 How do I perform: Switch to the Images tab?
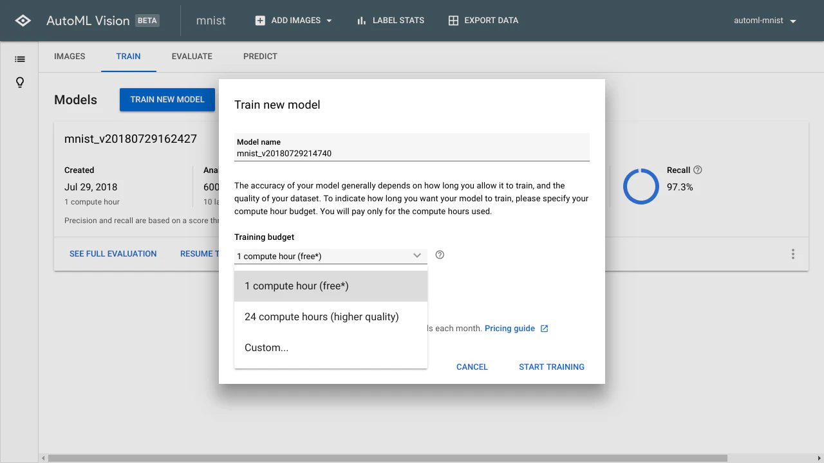coord(70,57)
